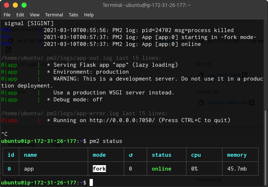The width and height of the screenshot is (268, 187).
Task: Click the 'Use a production WSGI server instead.' line
Action: tap(114, 93)
